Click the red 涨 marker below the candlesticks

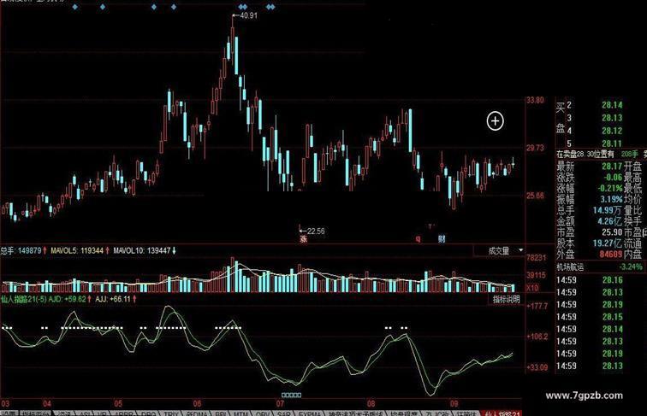[x=303, y=238]
